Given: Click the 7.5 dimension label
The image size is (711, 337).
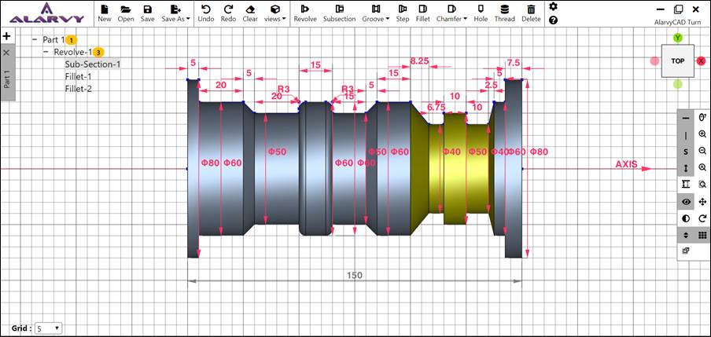Looking at the screenshot, I should tap(514, 62).
